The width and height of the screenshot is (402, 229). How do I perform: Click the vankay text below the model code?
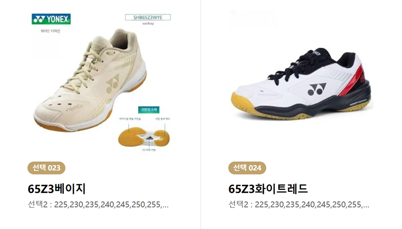148,23
